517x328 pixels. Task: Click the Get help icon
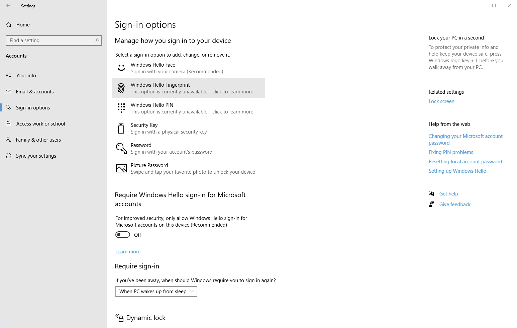[431, 193]
